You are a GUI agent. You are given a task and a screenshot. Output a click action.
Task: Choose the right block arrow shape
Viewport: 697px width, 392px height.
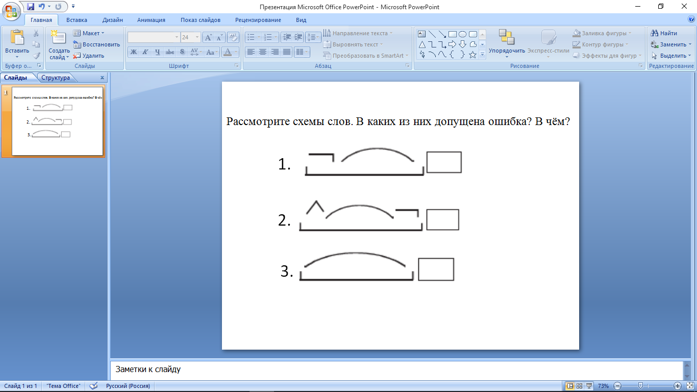coord(453,44)
